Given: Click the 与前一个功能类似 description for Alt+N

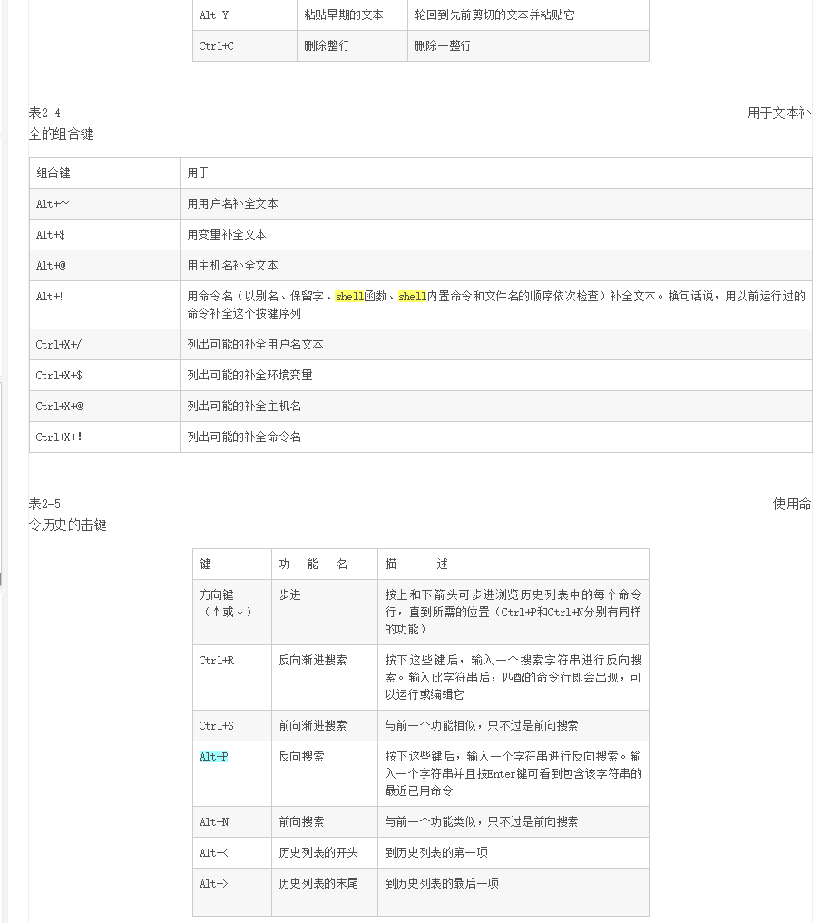Looking at the screenshot, I should (x=482, y=821).
